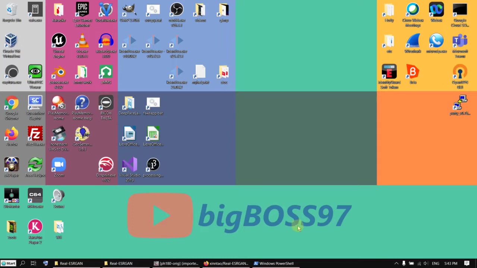Open the Bria softphone icon
This screenshot has height=268, width=477.
tap(413, 75)
